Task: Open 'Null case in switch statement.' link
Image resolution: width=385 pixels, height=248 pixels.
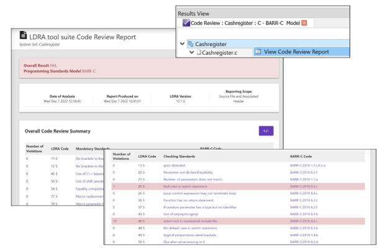Action: tap(186, 186)
